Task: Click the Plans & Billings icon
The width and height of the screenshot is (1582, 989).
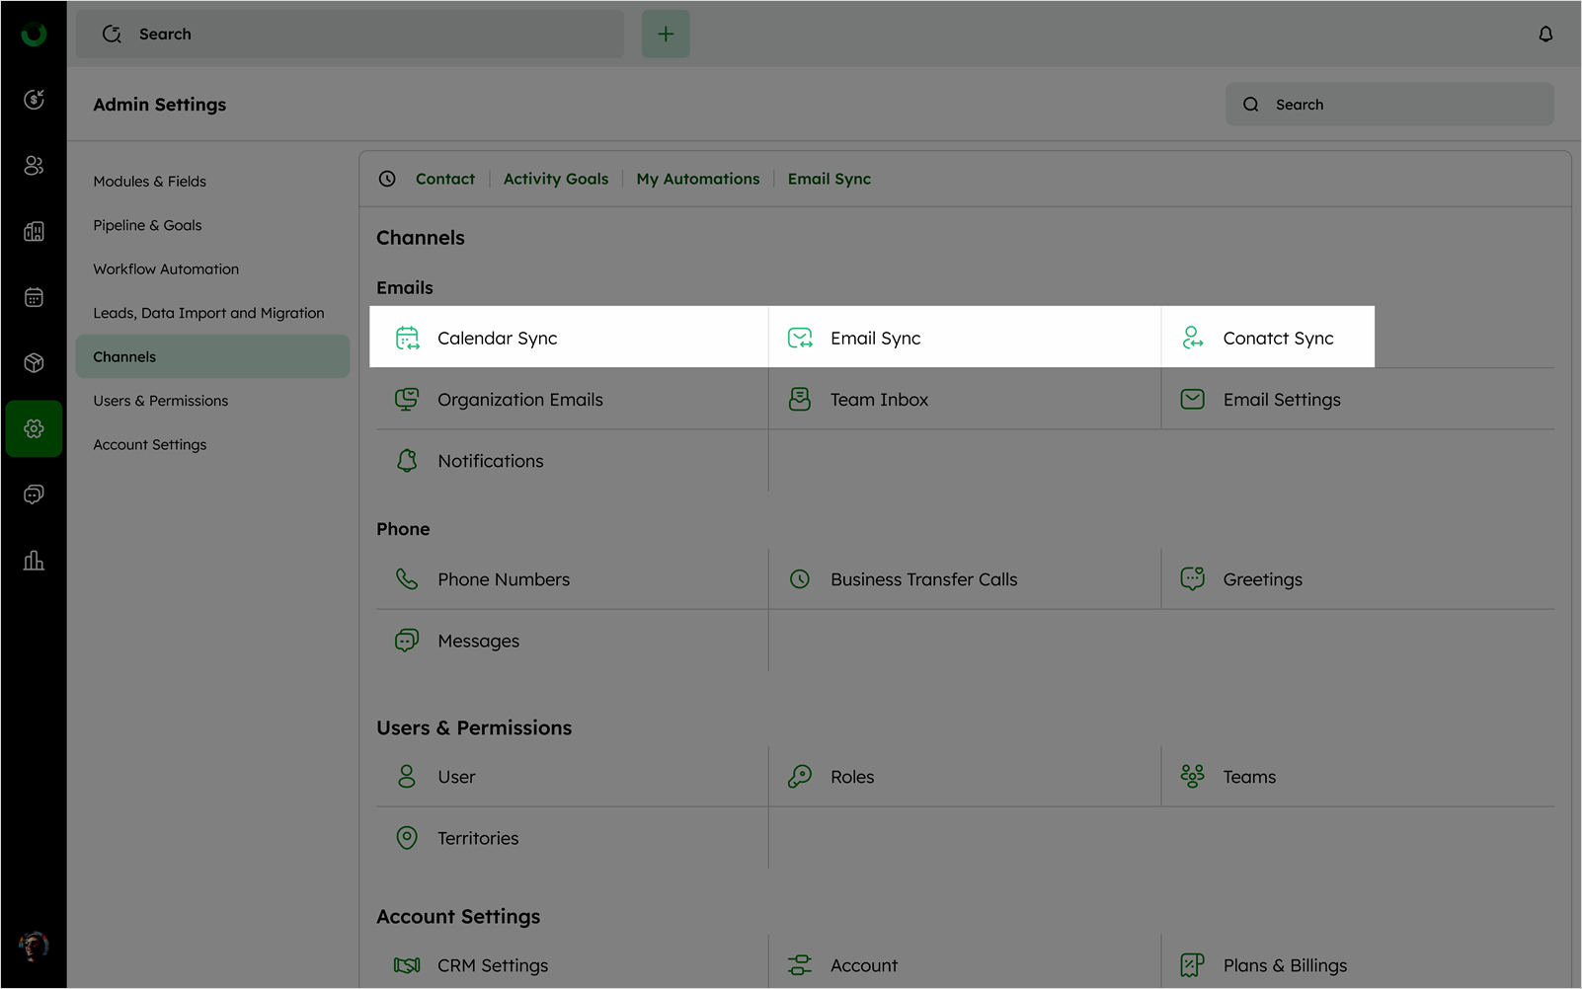Action: click(1193, 965)
